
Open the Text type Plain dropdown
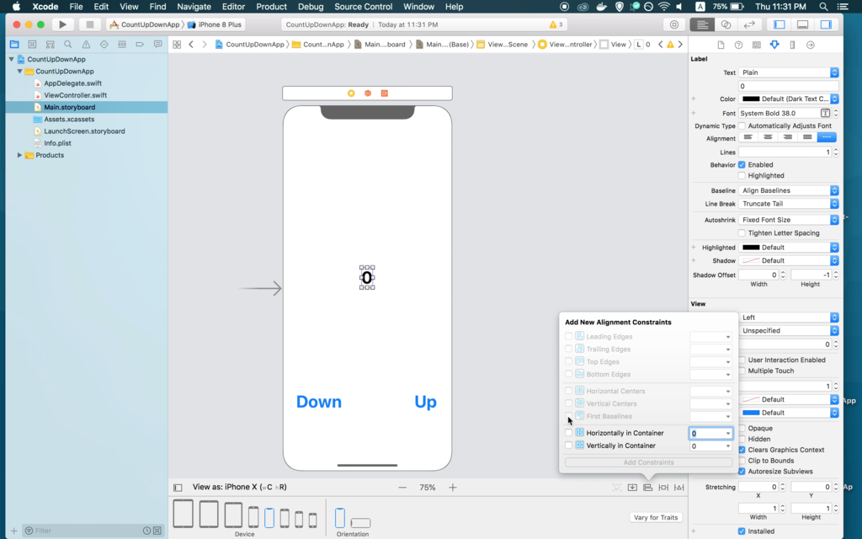788,72
